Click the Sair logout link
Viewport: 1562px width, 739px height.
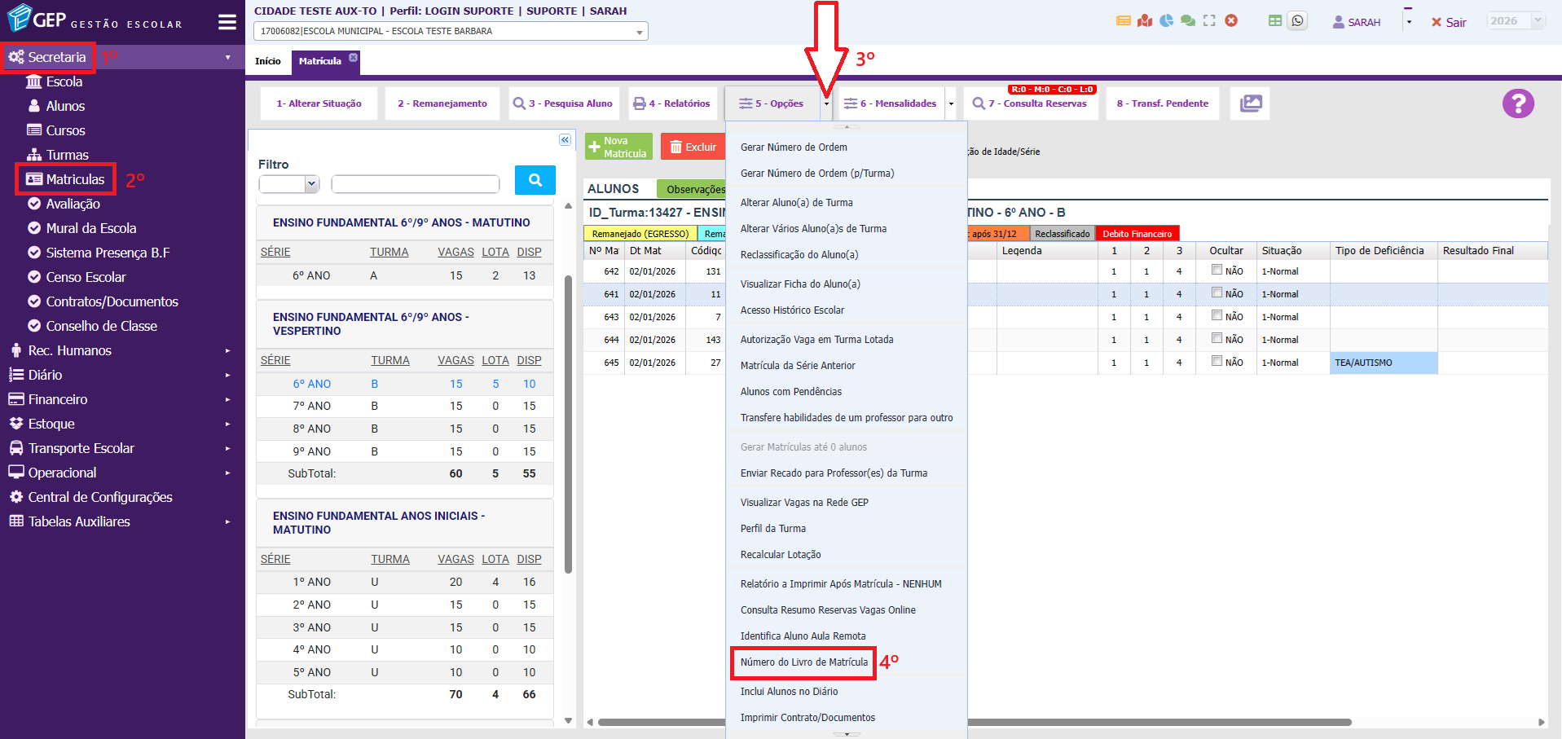[1449, 22]
